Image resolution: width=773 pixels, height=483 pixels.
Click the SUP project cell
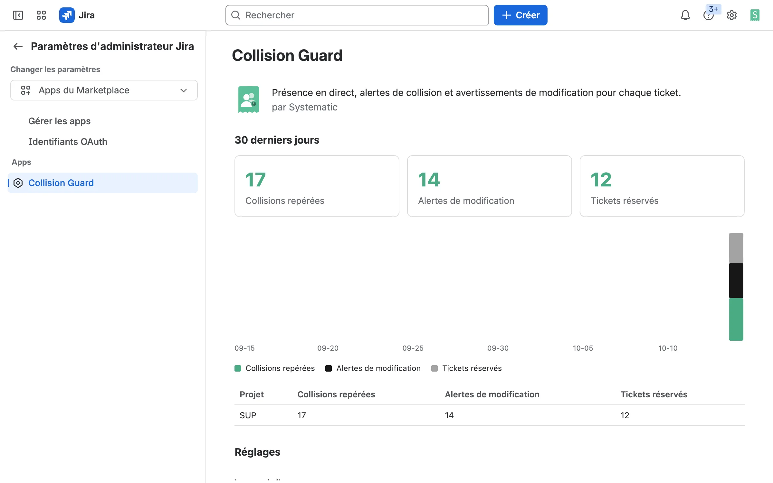[x=248, y=415]
